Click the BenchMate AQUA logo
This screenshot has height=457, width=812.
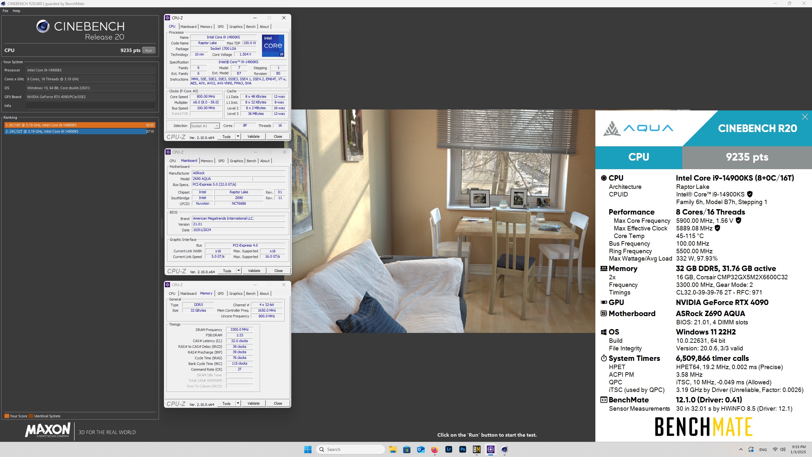pyautogui.click(x=638, y=128)
